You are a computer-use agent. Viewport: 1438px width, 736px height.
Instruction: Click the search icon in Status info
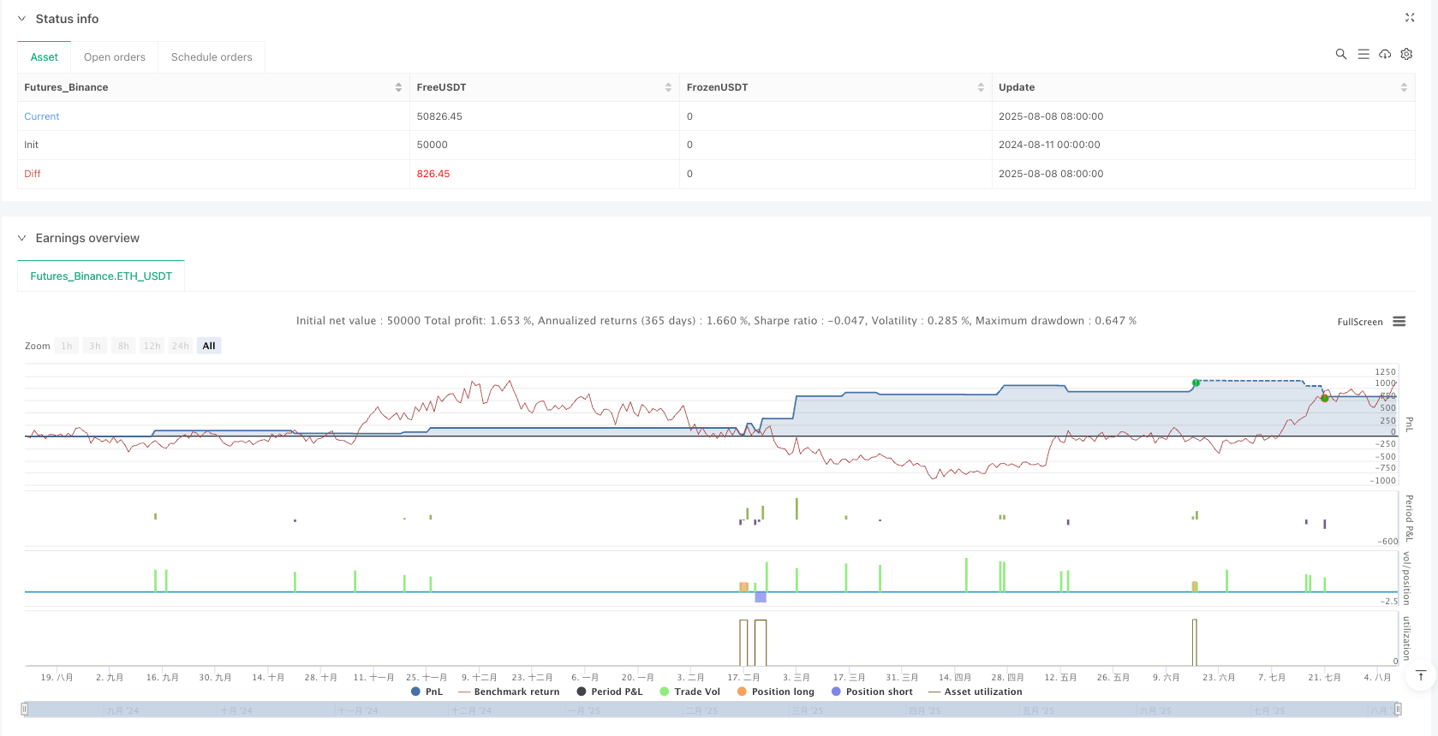point(1340,54)
